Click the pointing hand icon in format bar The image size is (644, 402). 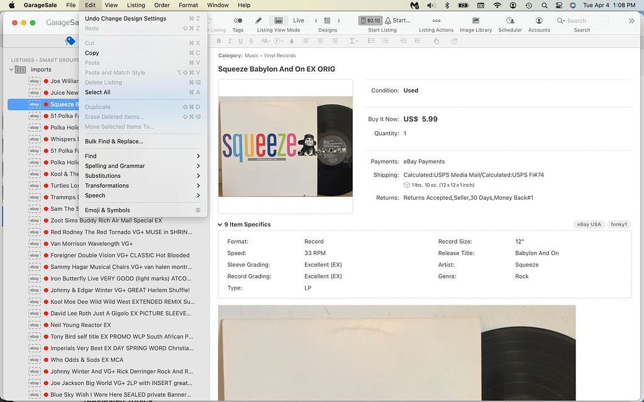(x=436, y=41)
